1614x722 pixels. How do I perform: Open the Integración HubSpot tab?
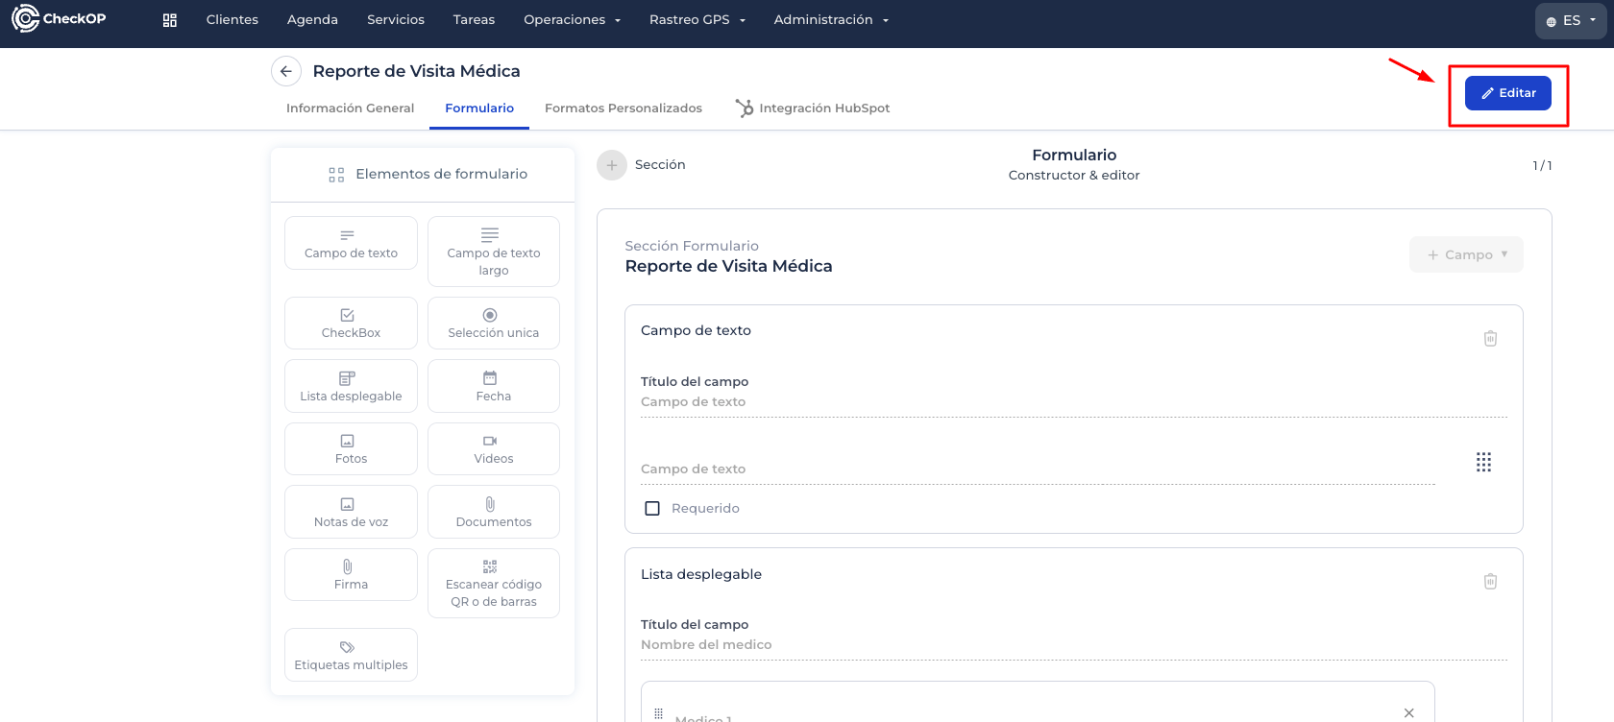[x=813, y=108]
